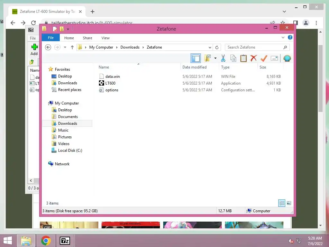
Task: Open File menu in 7-Zip window
Action: click(33, 38)
